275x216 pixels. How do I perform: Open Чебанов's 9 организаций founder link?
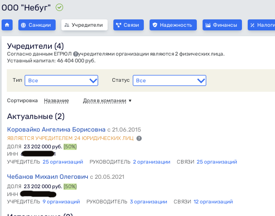(x=61, y=202)
